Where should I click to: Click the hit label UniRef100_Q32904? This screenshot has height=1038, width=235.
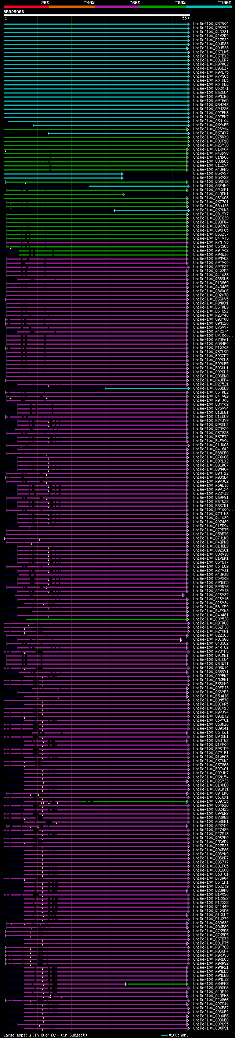point(210,24)
